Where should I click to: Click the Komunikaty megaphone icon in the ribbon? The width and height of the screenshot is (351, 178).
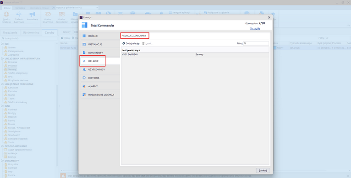(32, 14)
